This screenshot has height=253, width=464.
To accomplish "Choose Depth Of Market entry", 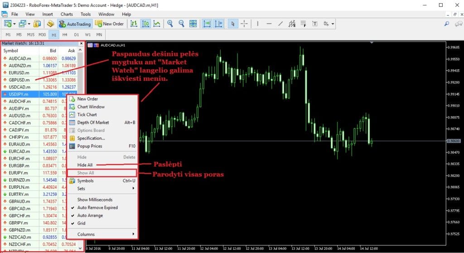I will click(102, 122).
